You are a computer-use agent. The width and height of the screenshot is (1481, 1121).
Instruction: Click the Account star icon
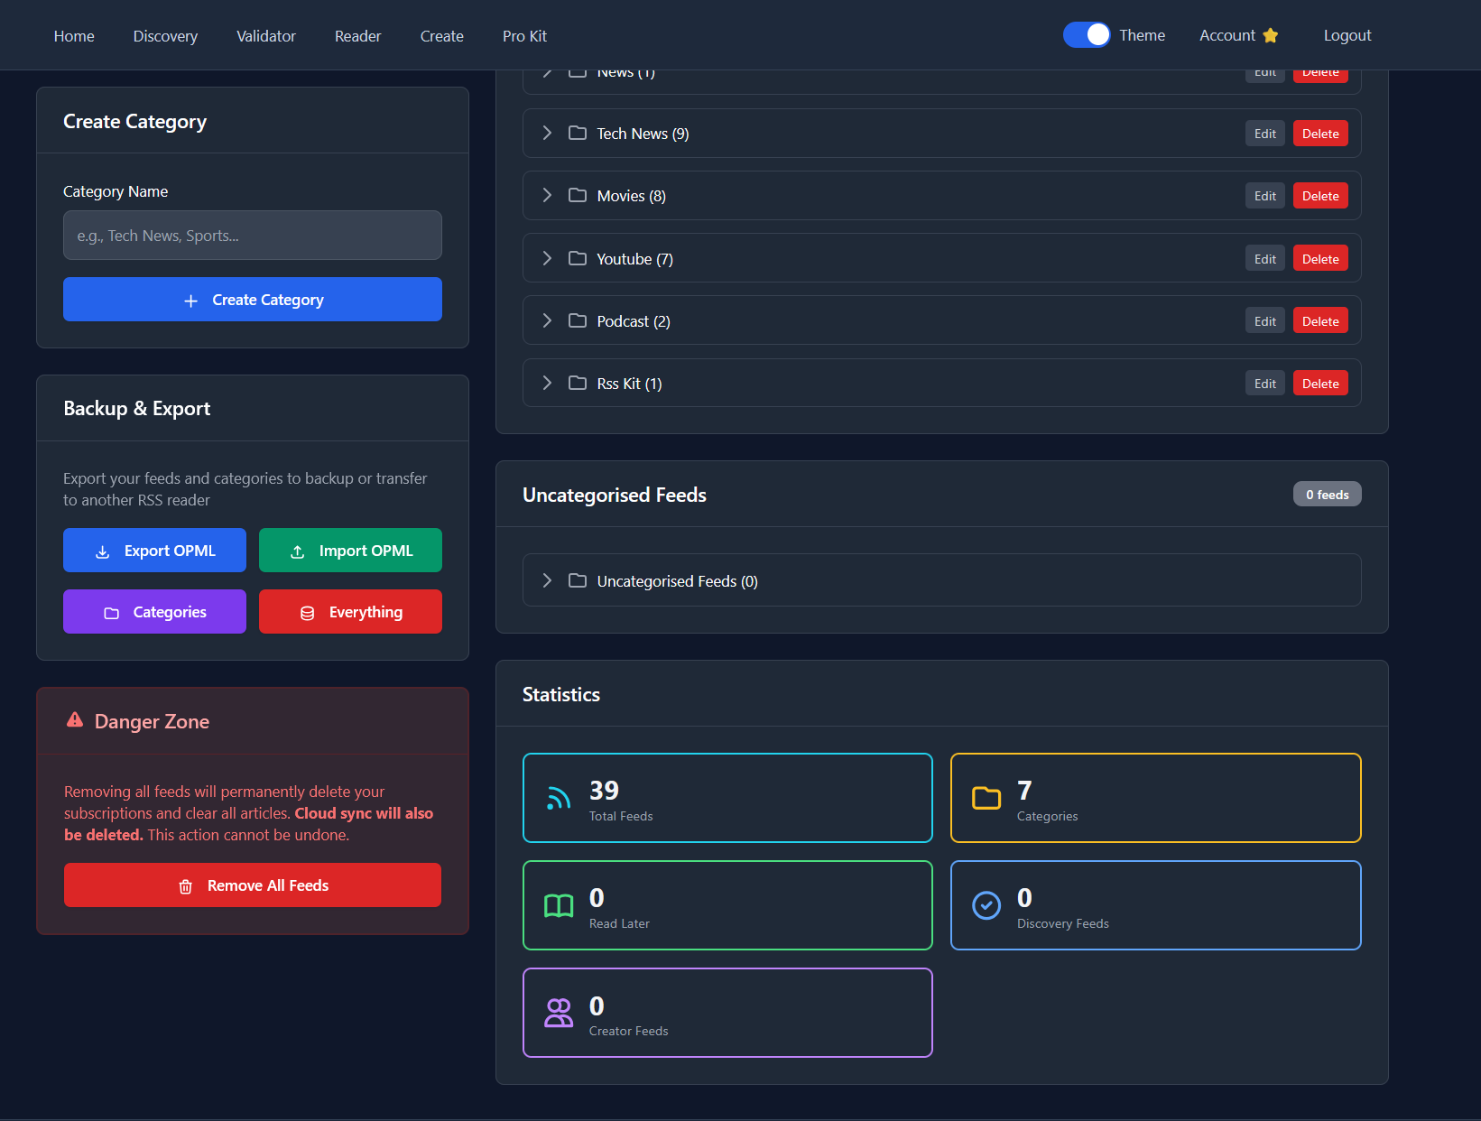point(1271,35)
